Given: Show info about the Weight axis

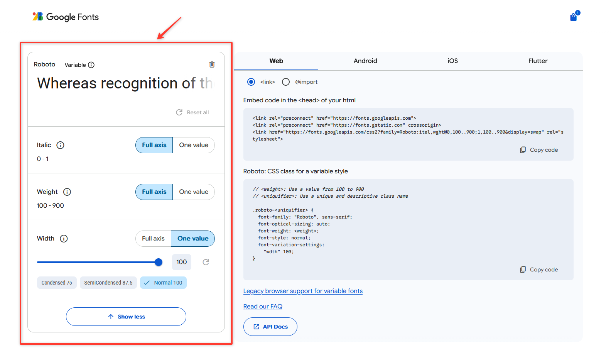Looking at the screenshot, I should 67,192.
